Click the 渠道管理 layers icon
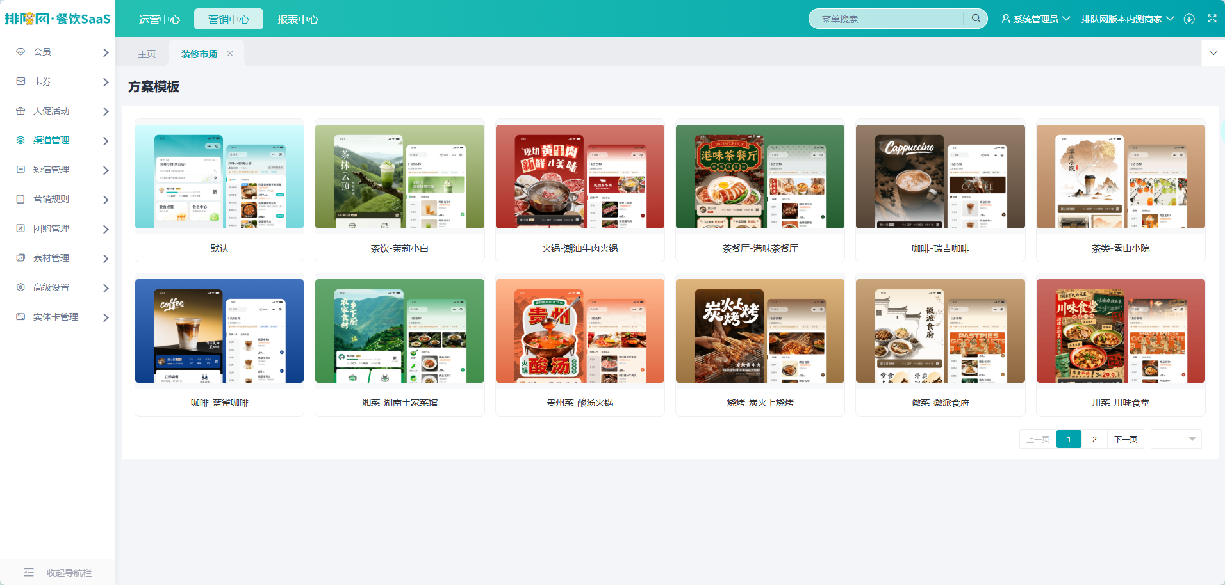This screenshot has height=585, width=1225. pyautogui.click(x=21, y=140)
